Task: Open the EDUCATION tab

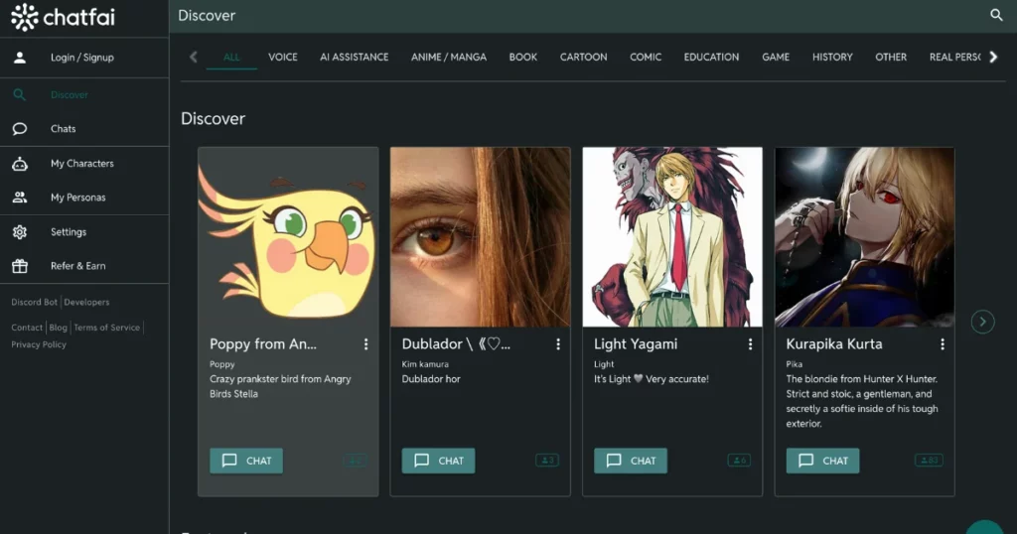Action: tap(711, 57)
